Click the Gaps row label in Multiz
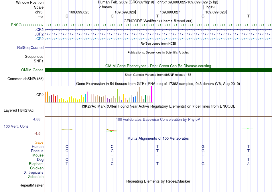The image size is (272, 192). tap(39, 142)
